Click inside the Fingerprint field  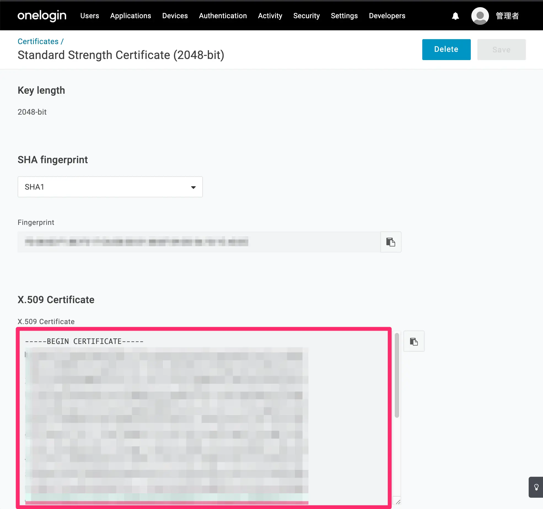click(198, 242)
